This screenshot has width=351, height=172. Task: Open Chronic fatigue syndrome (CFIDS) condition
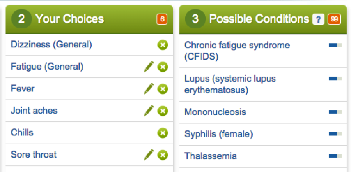[x=237, y=51]
